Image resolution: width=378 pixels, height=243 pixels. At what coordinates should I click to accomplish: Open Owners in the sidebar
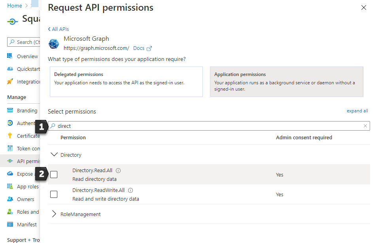pos(26,199)
